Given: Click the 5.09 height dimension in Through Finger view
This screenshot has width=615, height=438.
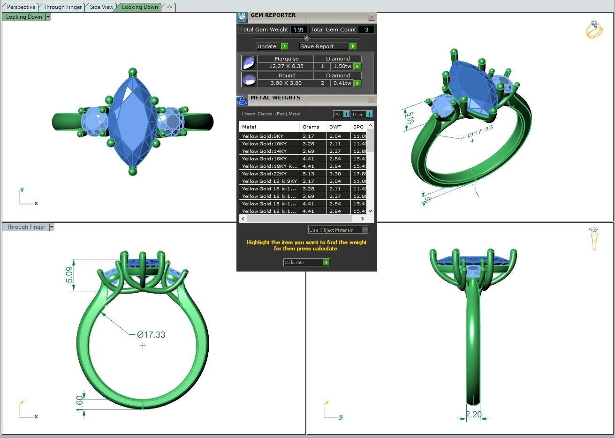Looking at the screenshot, I should coord(69,275).
